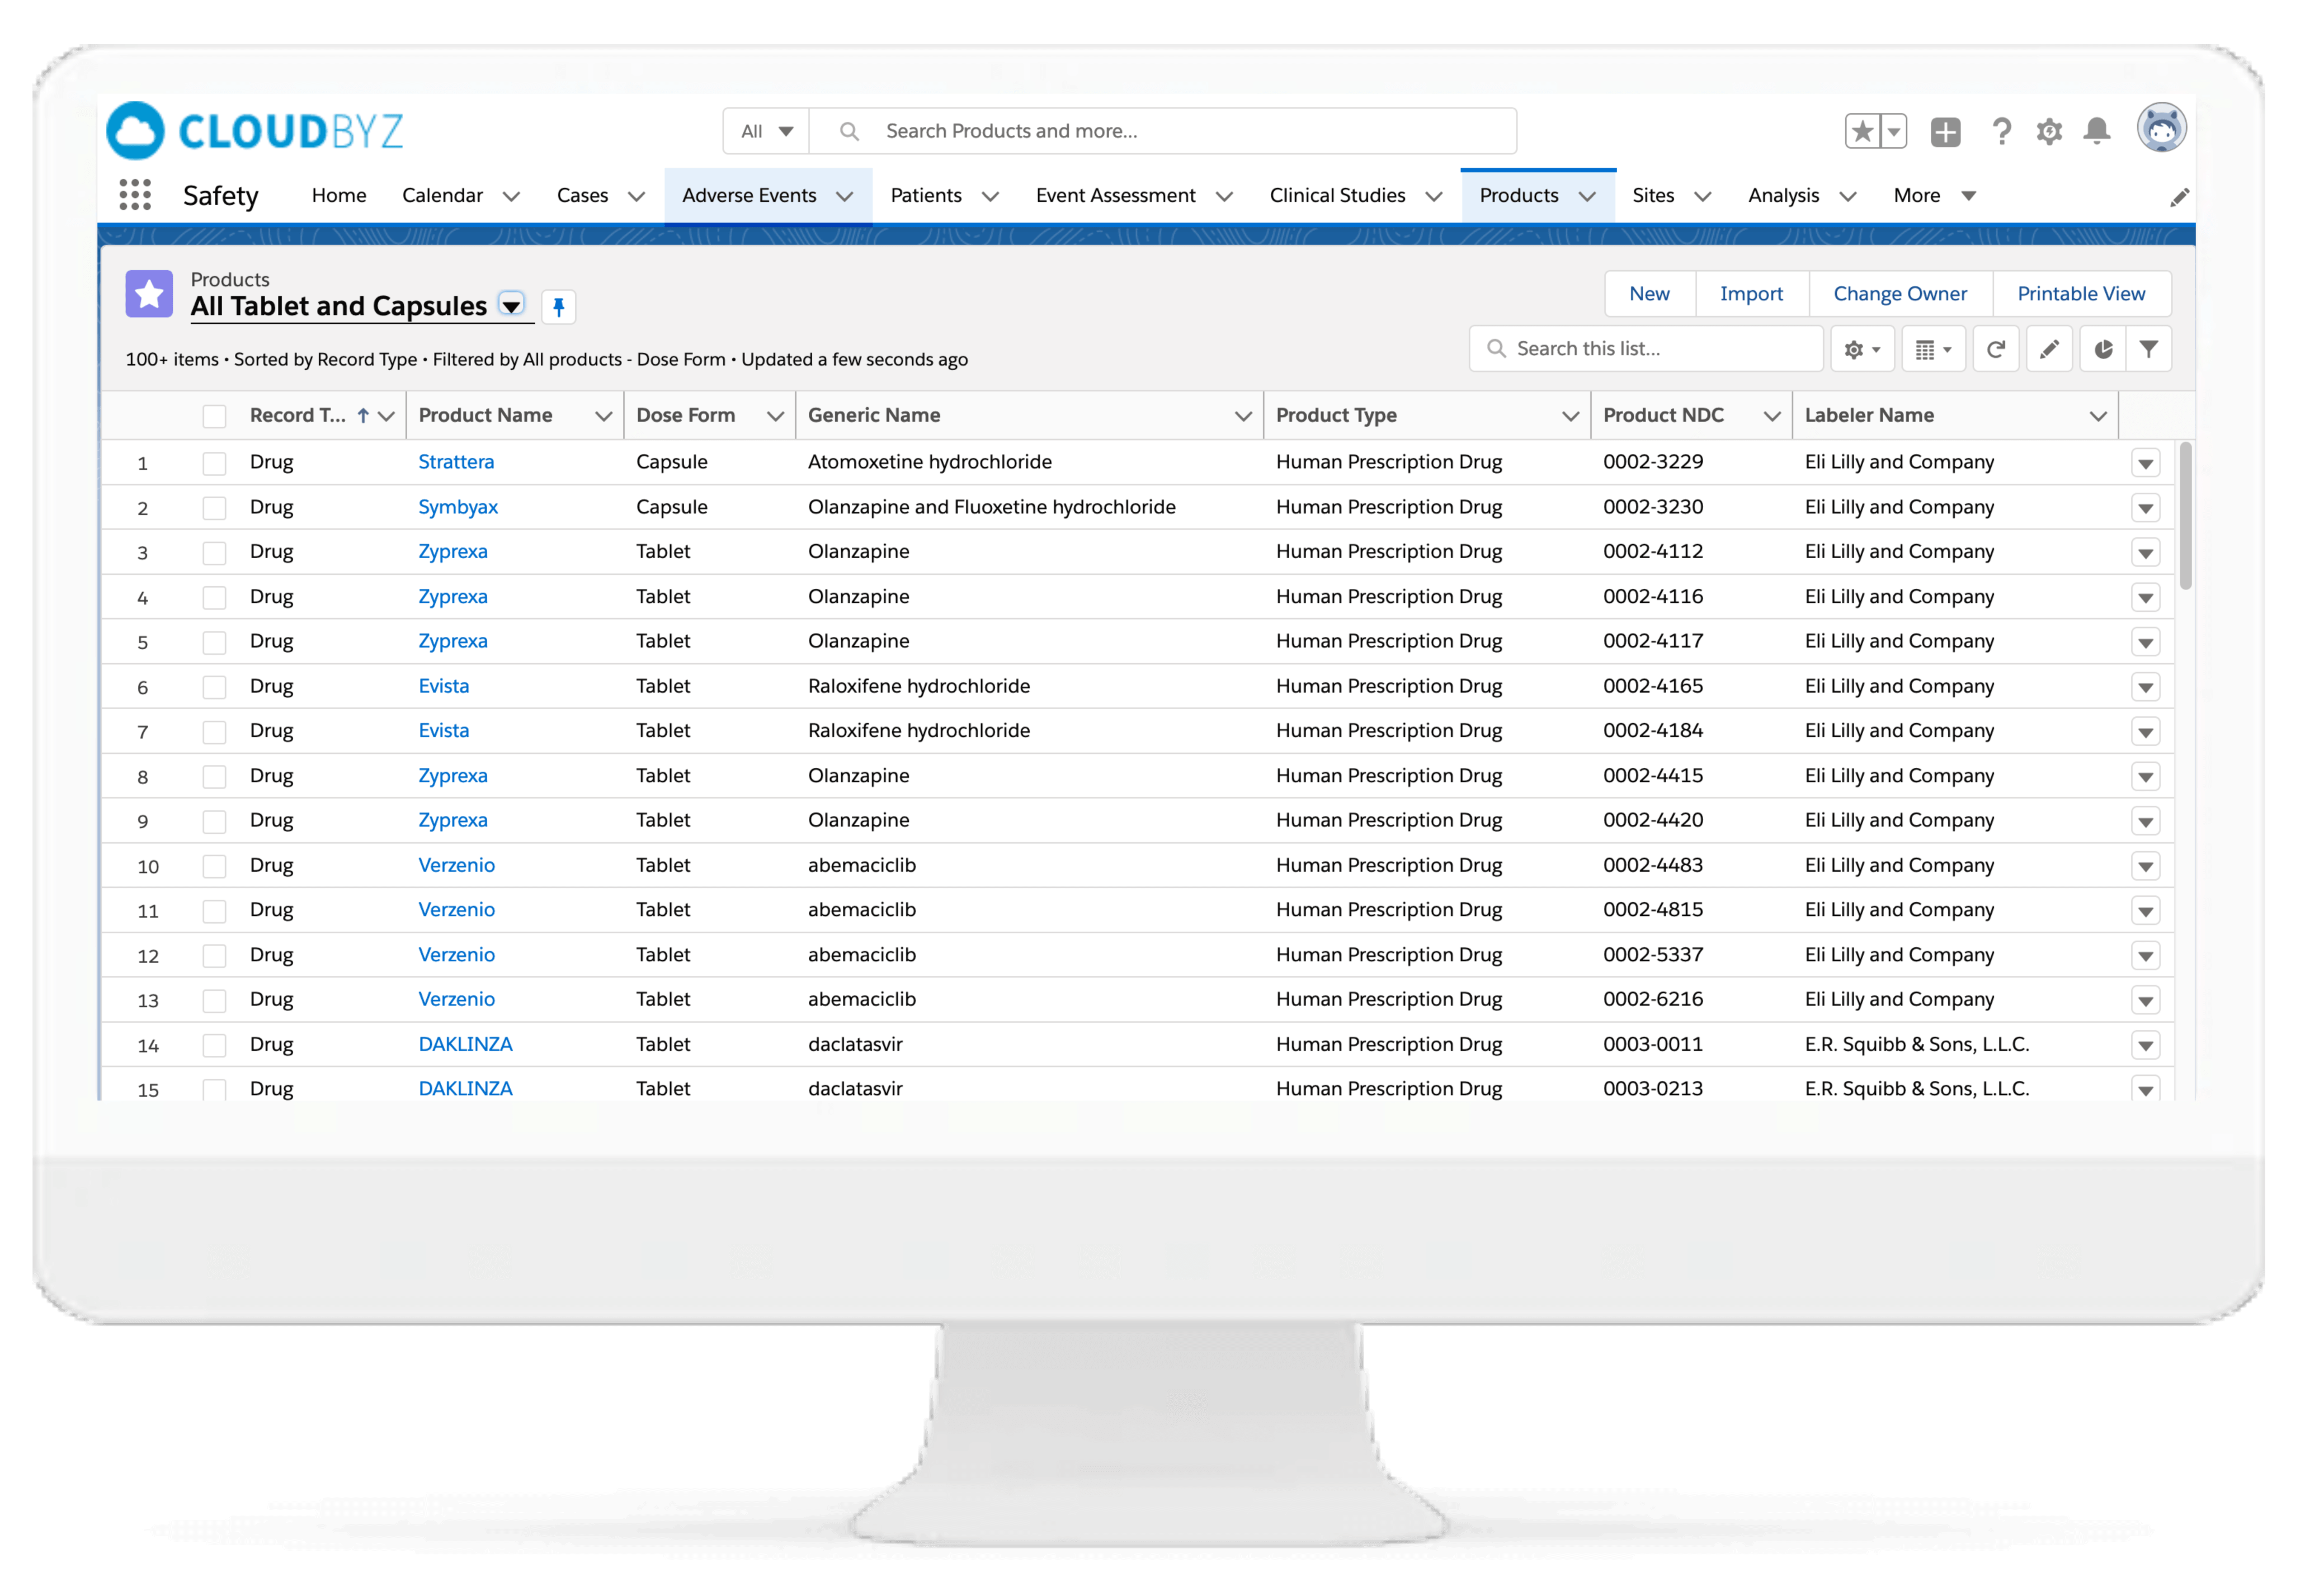Show charts panel icon
This screenshot has width=2305, height=1596.
tap(2103, 349)
